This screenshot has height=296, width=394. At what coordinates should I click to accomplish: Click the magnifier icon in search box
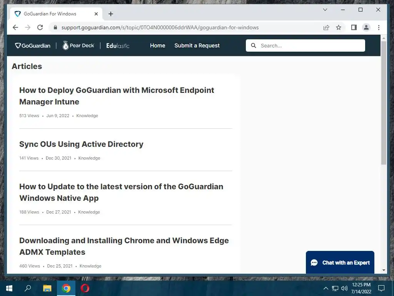tap(254, 45)
